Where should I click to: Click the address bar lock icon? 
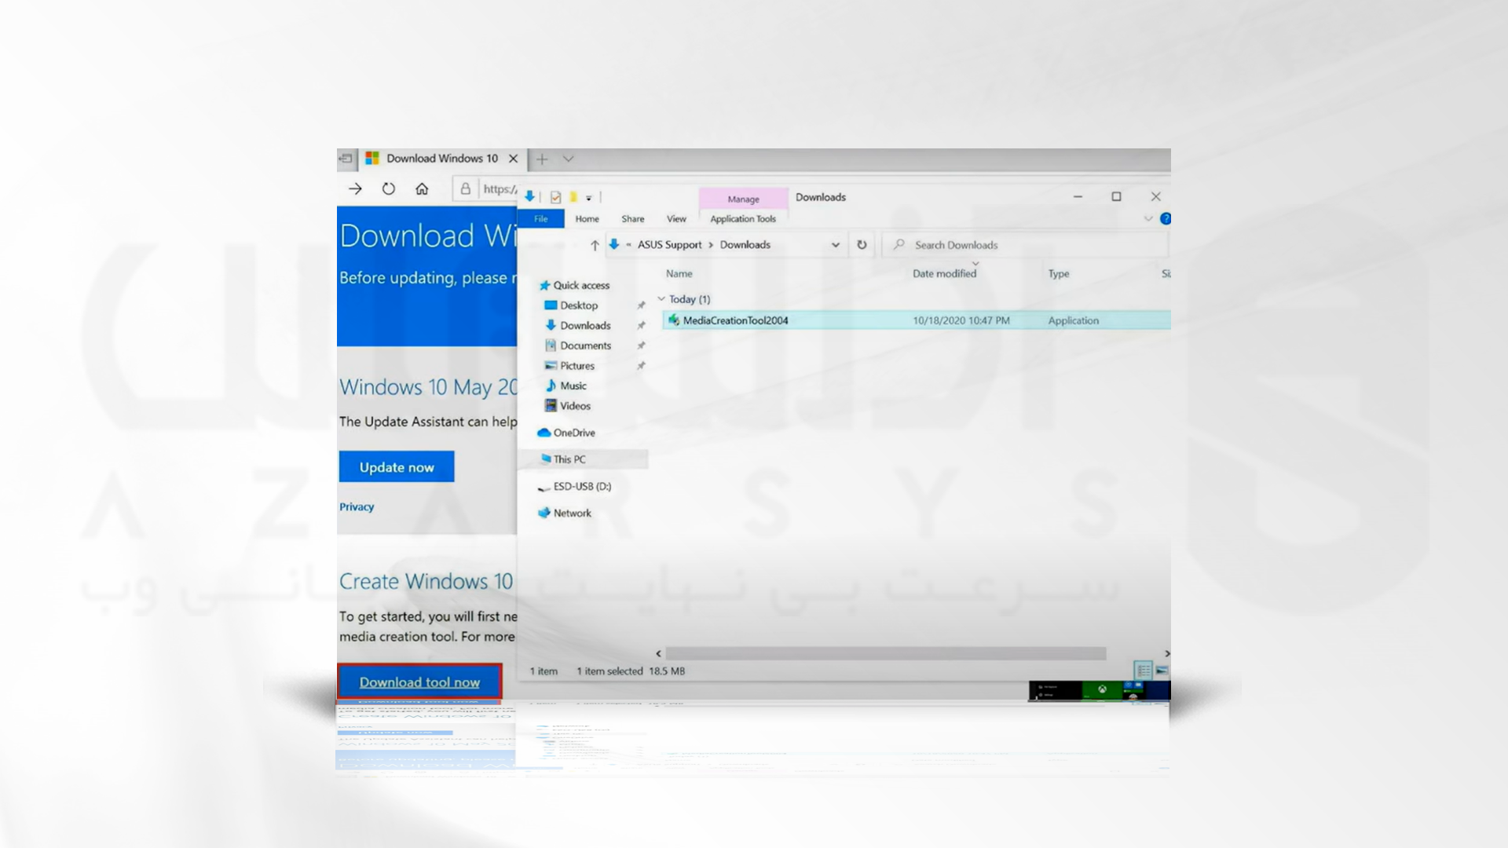coord(465,189)
